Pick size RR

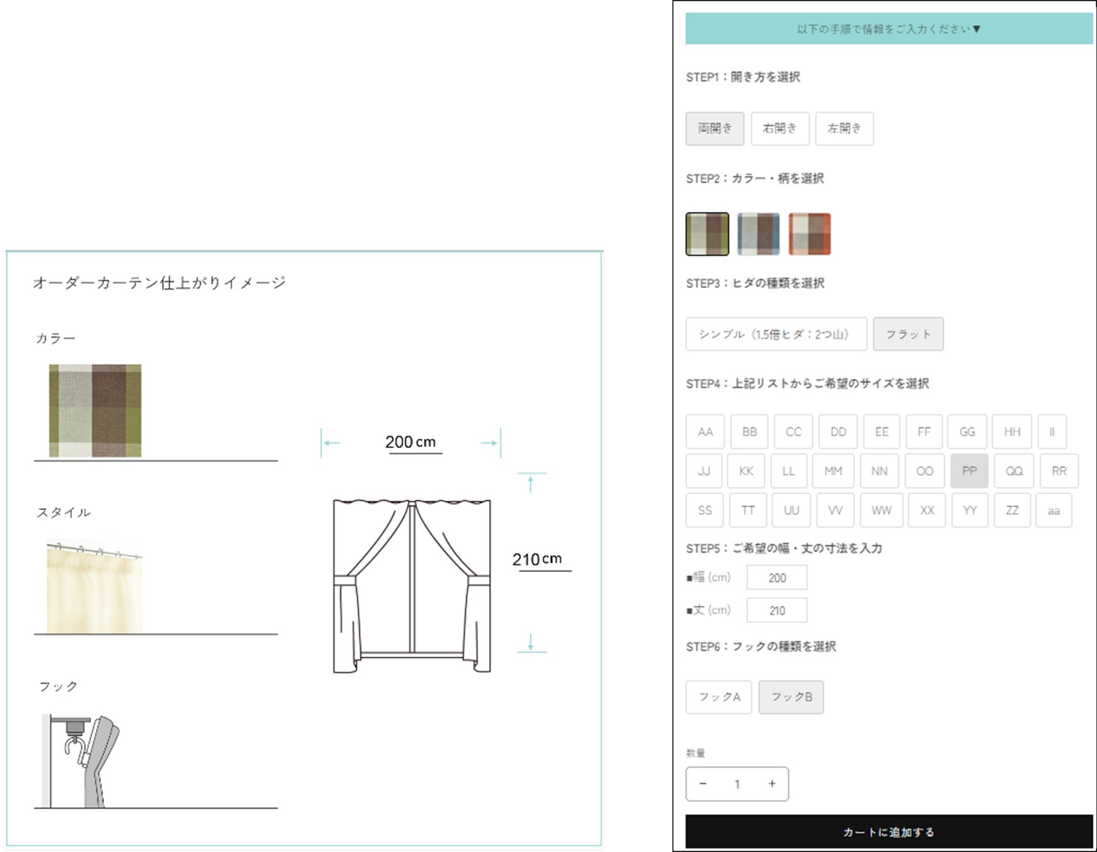[x=1059, y=471]
